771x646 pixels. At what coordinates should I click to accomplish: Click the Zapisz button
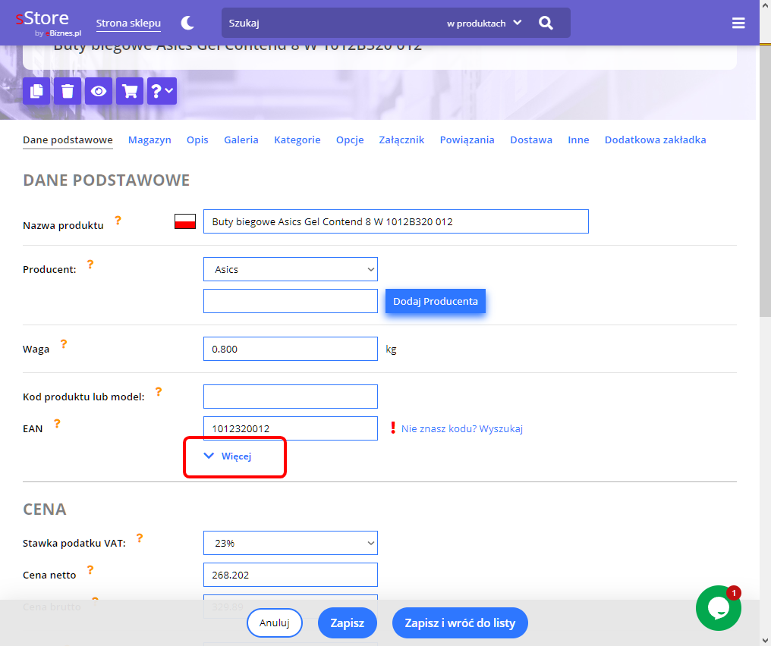pyautogui.click(x=347, y=622)
